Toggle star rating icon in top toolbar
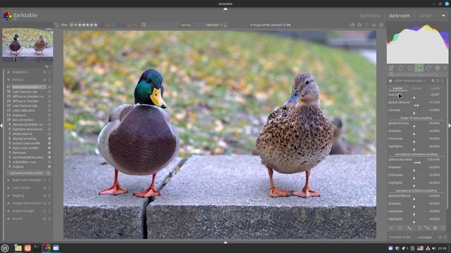Screen dimensions: 451x253 [359, 25]
